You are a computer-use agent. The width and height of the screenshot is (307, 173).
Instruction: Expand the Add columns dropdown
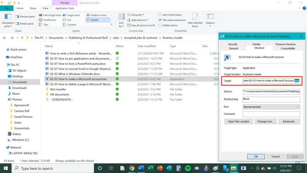click(139, 20)
